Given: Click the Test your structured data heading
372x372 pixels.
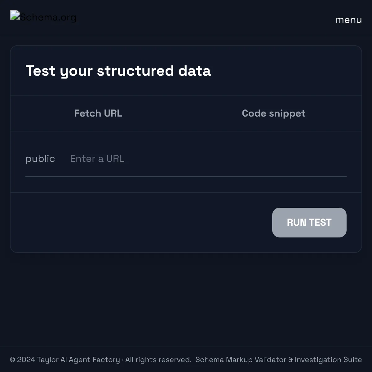Looking at the screenshot, I should 118,71.
